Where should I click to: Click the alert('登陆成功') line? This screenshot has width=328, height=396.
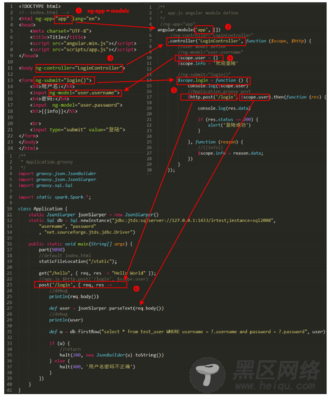[229, 125]
